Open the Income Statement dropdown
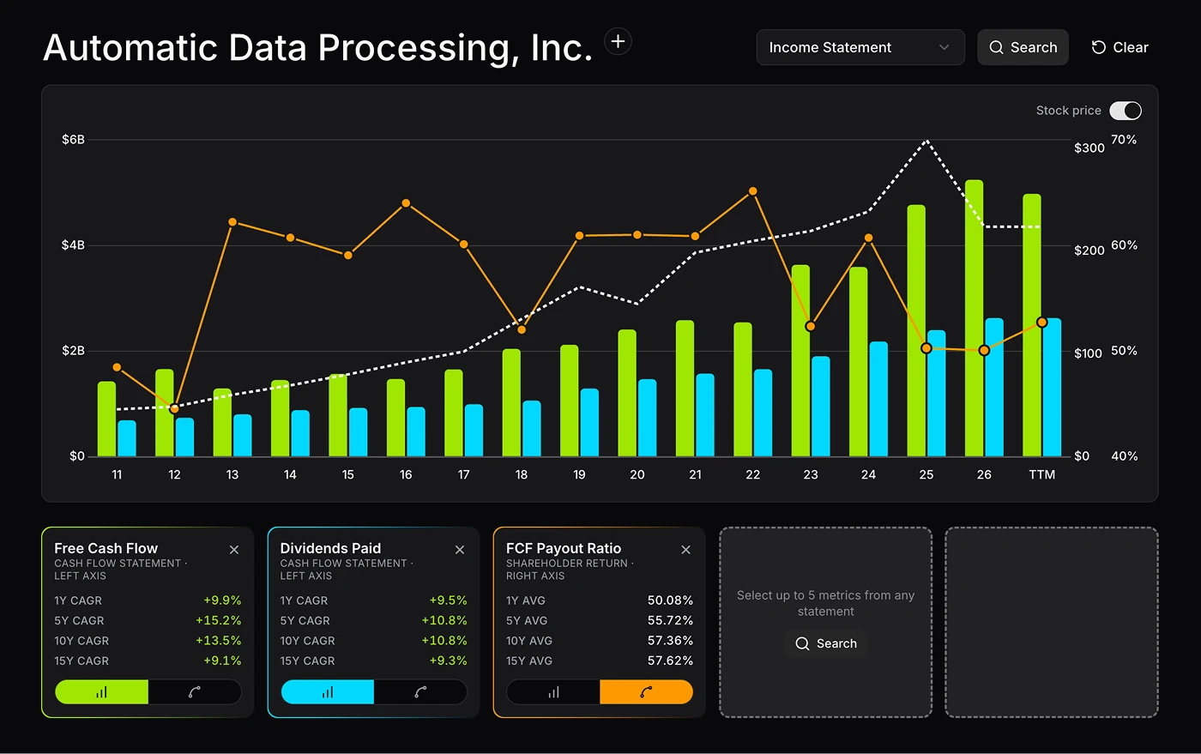 click(860, 48)
